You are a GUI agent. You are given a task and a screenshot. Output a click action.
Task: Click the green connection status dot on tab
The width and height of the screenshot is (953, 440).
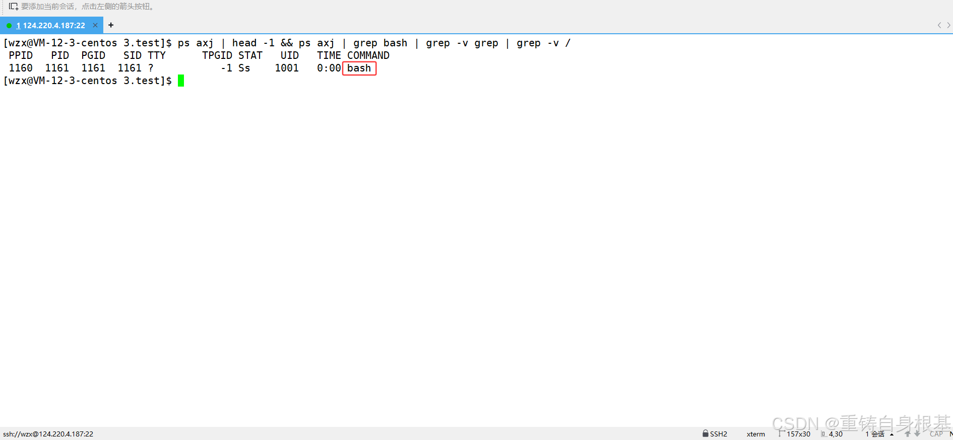9,26
